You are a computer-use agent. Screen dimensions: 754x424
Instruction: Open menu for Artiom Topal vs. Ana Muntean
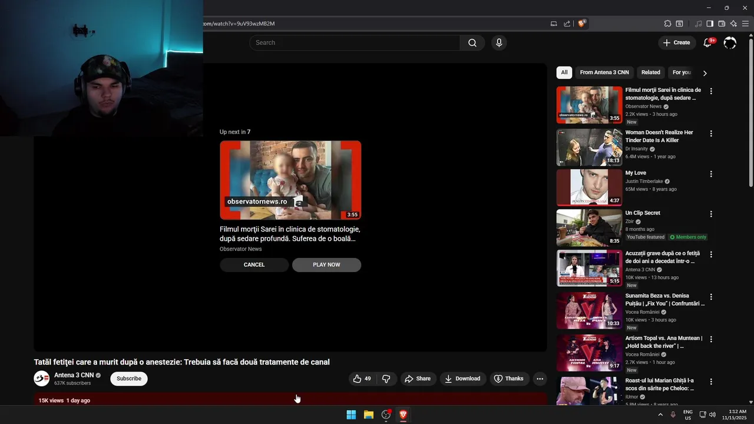[x=711, y=339]
